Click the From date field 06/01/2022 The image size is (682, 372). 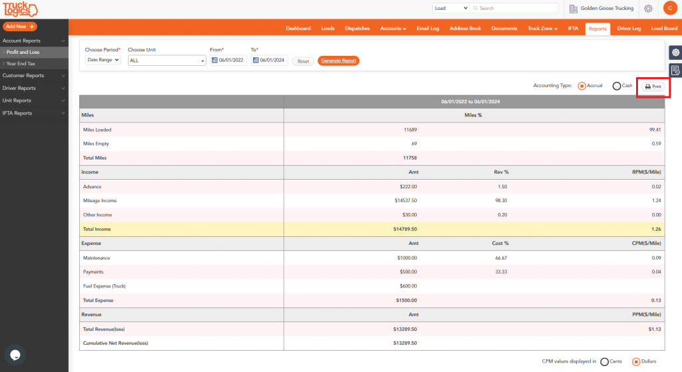pyautogui.click(x=228, y=61)
